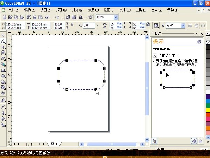Click the Paste toolbar icon
210x158 pixels.
pos(41,17)
